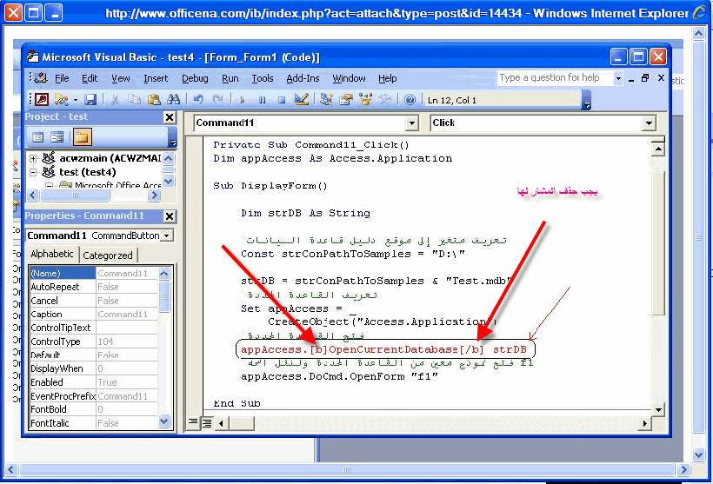Toggle Folders icon in Project panel

[82, 136]
